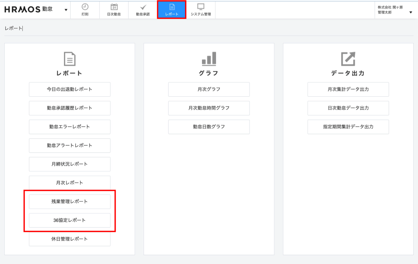The height and width of the screenshot is (264, 418).
Task: Select the レポート document icon tab
Action: (172, 7)
